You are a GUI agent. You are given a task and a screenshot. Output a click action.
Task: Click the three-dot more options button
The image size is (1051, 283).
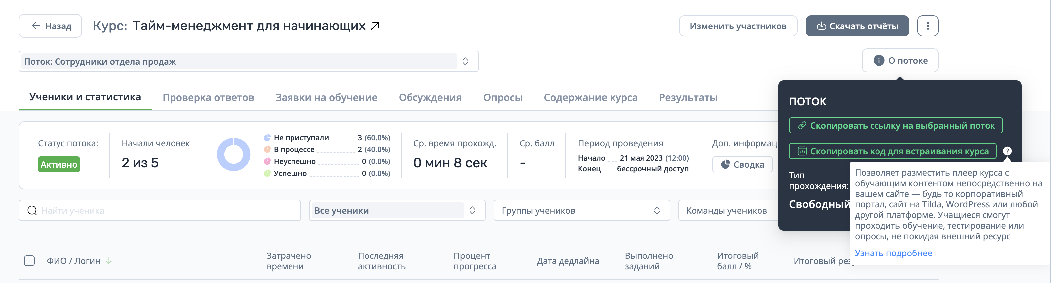927,26
